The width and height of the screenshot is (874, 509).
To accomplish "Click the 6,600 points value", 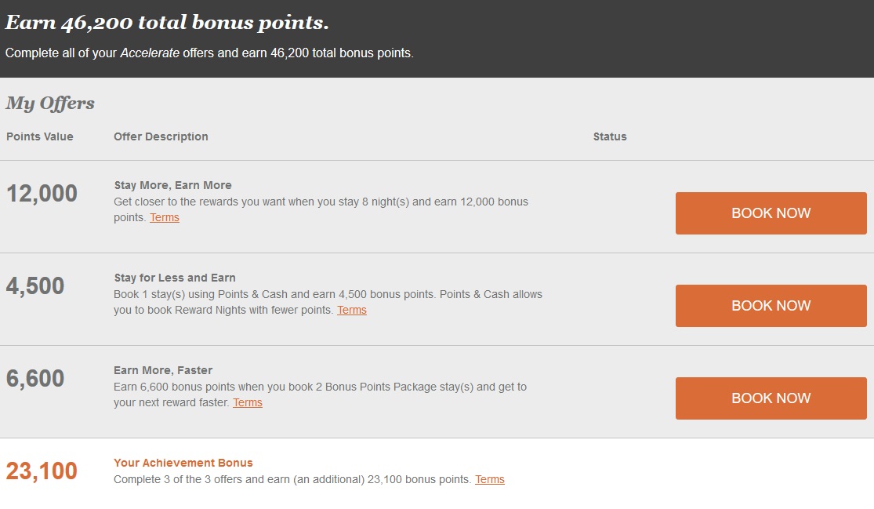I will [x=35, y=379].
